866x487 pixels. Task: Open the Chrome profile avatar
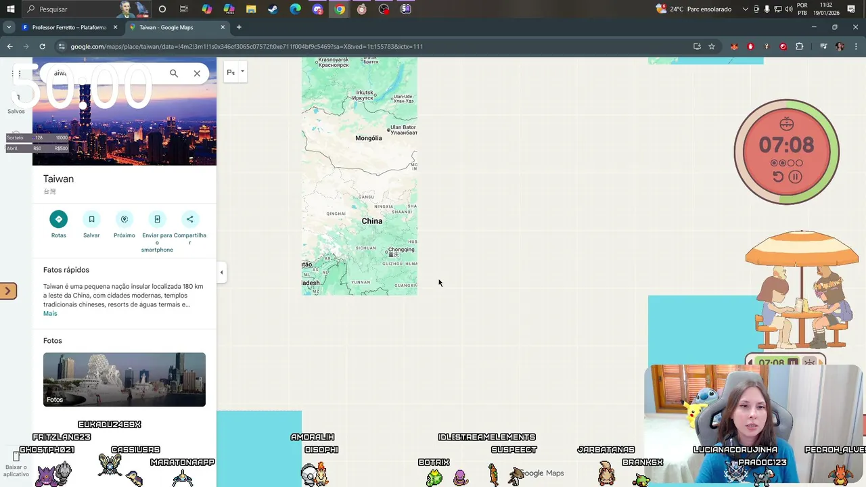coord(840,47)
